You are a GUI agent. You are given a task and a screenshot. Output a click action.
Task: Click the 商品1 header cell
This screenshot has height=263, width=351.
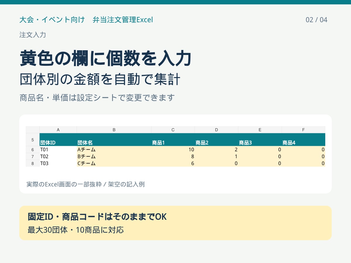[173, 140]
